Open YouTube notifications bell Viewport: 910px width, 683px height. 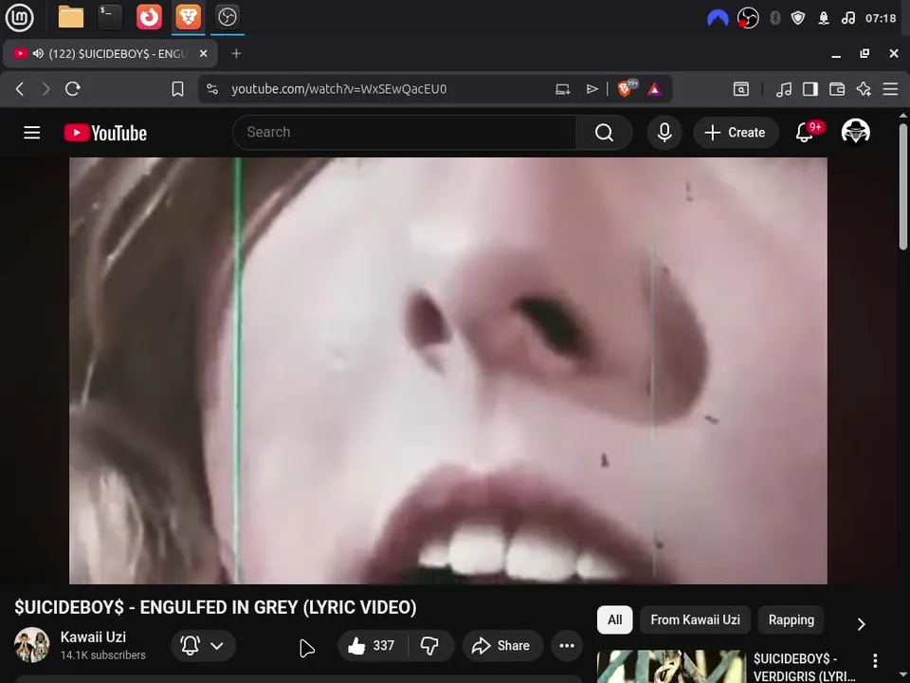coord(805,133)
